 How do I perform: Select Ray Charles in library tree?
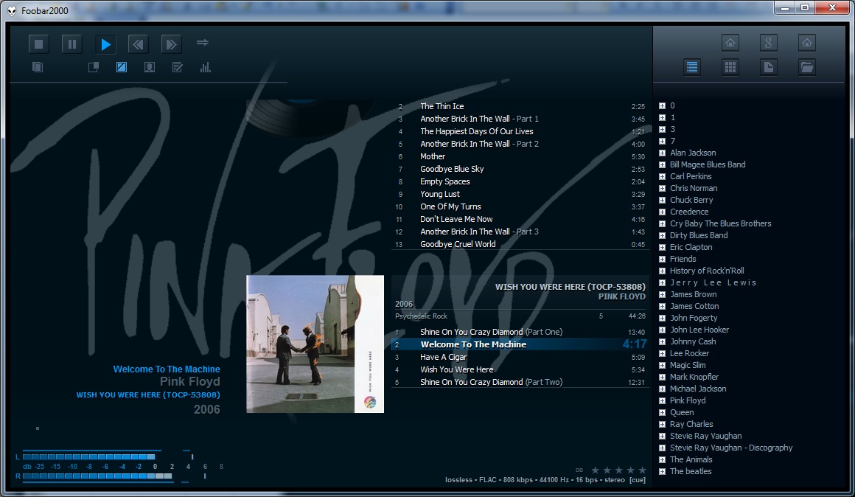[691, 424]
